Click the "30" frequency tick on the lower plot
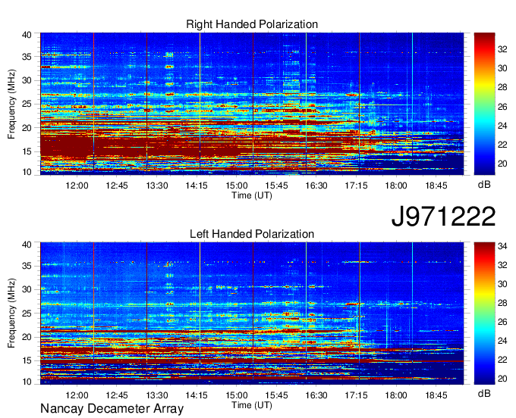The height and width of the screenshot is (418, 516). click(27, 289)
